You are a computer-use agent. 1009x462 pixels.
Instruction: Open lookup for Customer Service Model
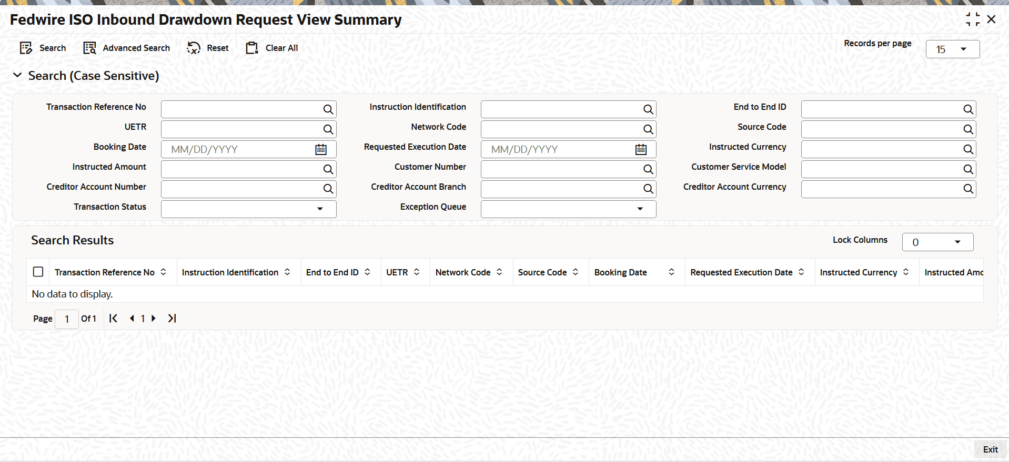[x=968, y=169]
